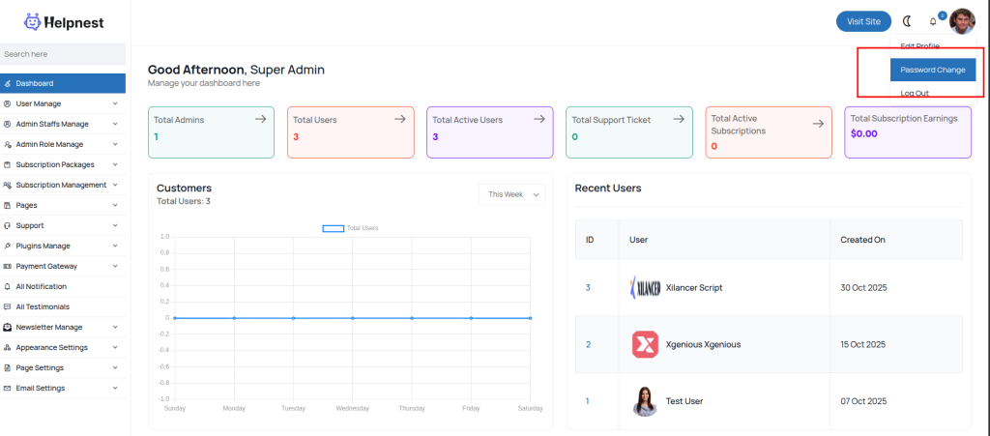Click arrow icon on Total Admins card

pyautogui.click(x=260, y=119)
